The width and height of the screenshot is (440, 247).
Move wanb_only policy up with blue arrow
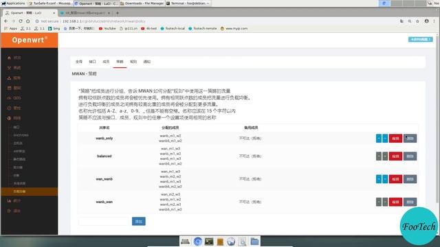pos(379,139)
